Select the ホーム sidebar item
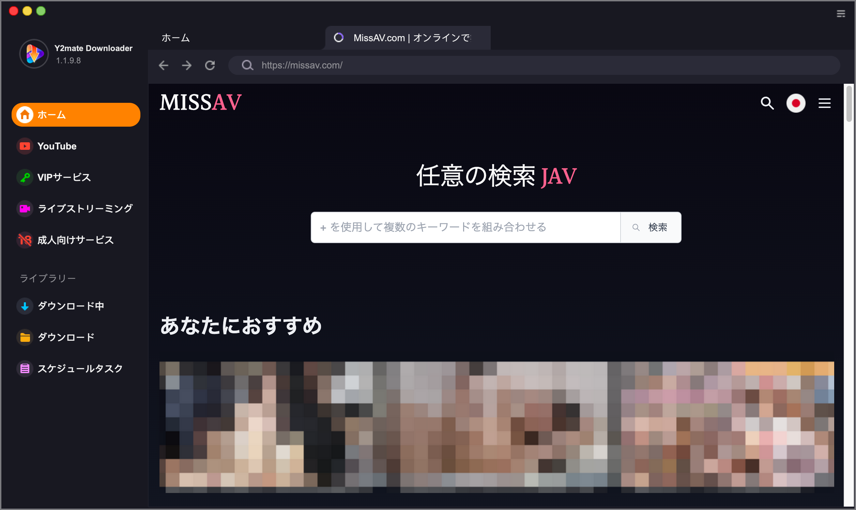 coord(76,115)
